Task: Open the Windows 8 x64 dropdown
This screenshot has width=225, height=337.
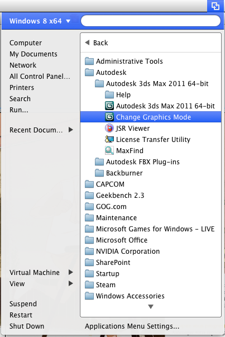Action: [40, 21]
